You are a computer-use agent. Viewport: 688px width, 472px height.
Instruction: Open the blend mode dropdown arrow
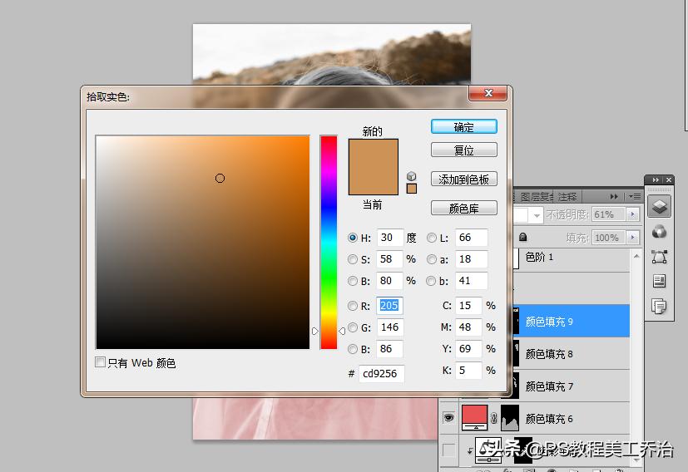point(537,215)
